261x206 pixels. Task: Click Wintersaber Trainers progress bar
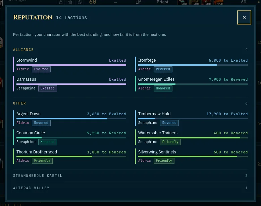(193, 138)
